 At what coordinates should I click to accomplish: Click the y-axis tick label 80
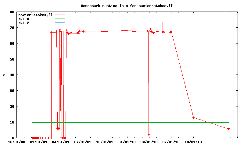coord(12,12)
